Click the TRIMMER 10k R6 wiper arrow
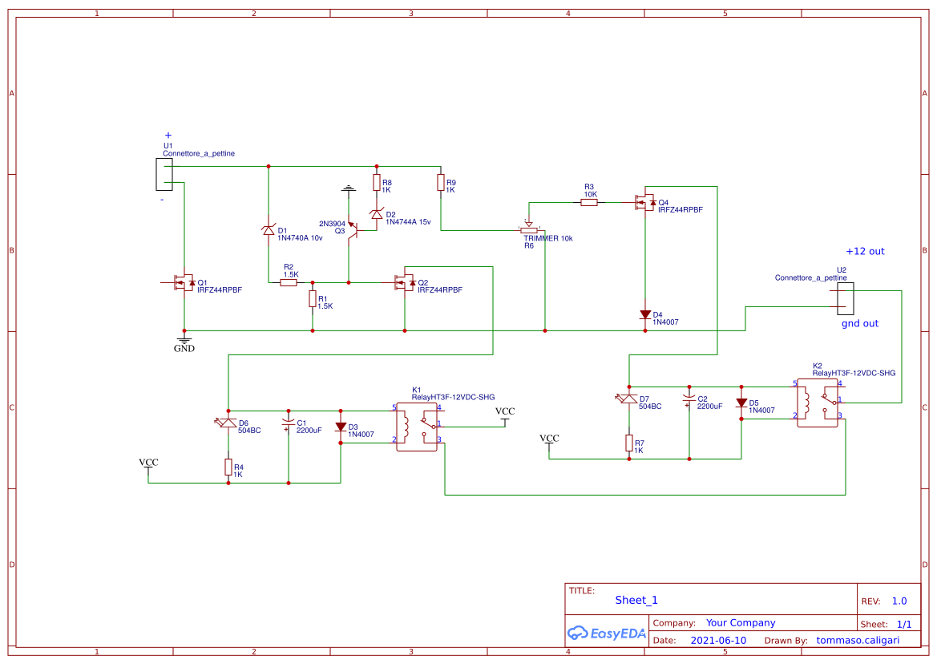The width and height of the screenshot is (937, 664). (531, 225)
